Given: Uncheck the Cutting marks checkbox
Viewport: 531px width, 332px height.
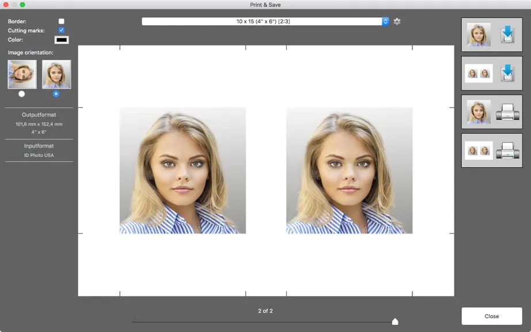Looking at the screenshot, I should point(61,30).
